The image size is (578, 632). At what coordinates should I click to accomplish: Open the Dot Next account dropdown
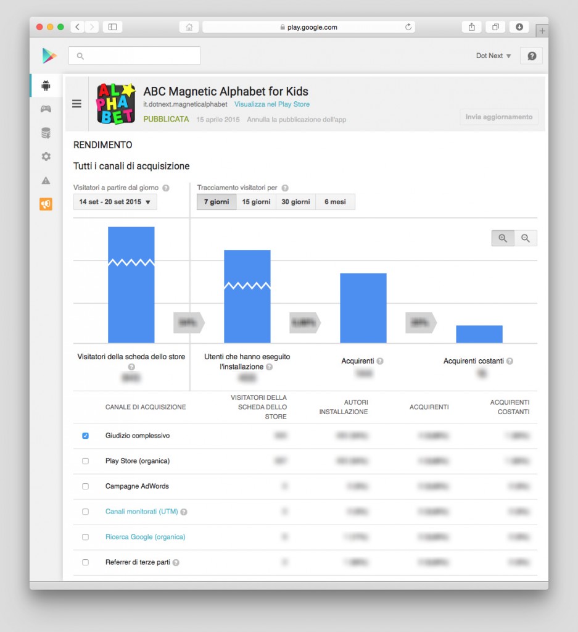point(493,56)
